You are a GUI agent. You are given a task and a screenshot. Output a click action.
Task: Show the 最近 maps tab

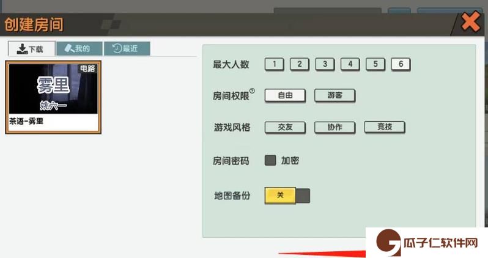127,48
